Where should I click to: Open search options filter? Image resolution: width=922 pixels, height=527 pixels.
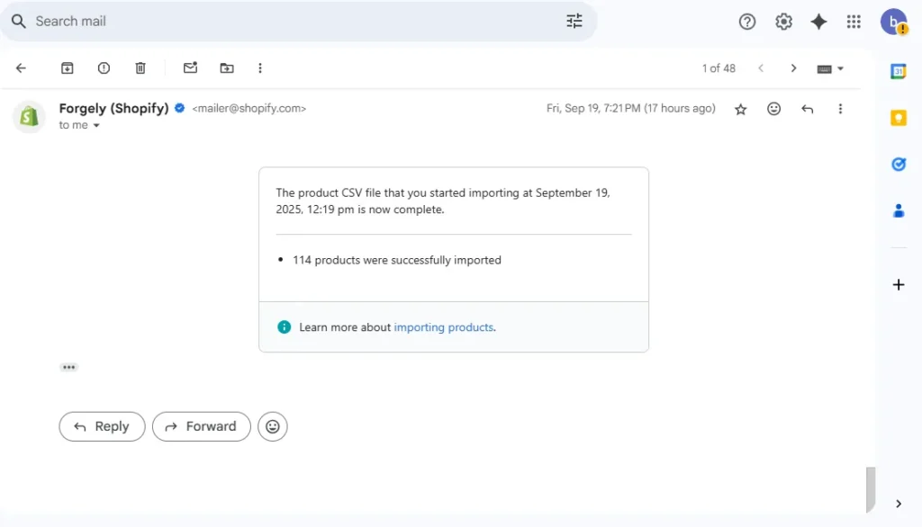[x=574, y=21]
